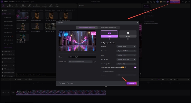Select the Vídeo export type card
Viewport: 191px width, 103px height.
(109, 34)
